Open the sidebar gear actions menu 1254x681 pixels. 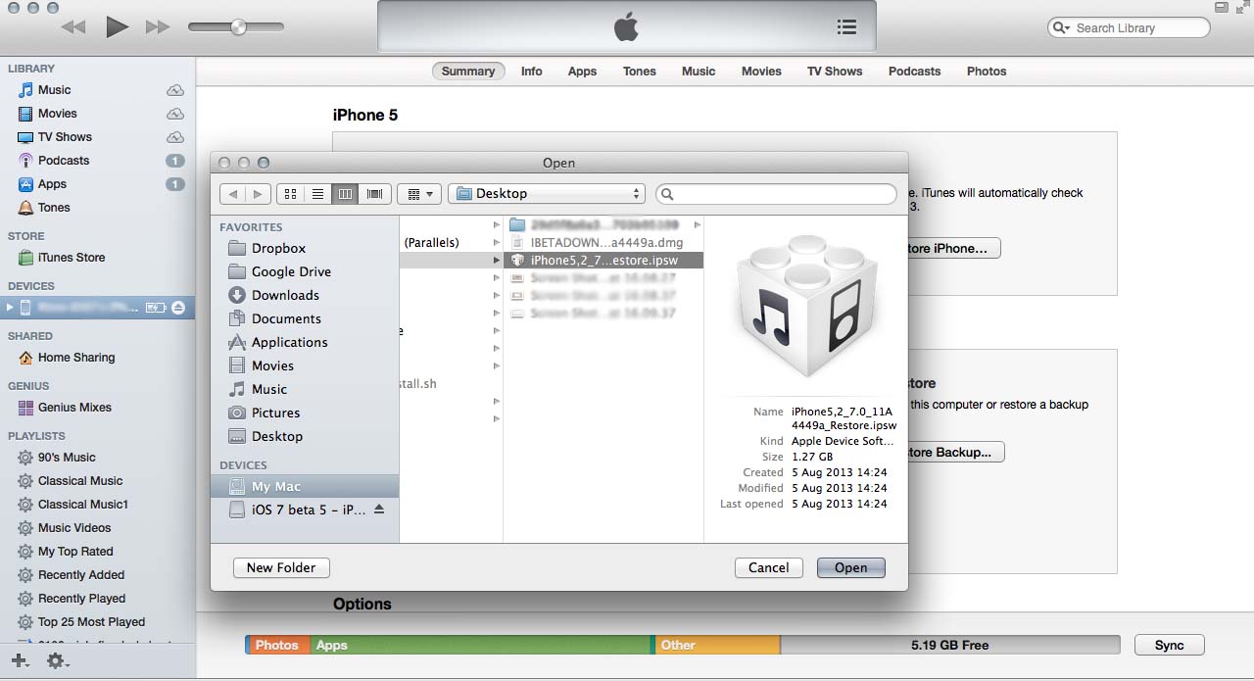[x=58, y=661]
